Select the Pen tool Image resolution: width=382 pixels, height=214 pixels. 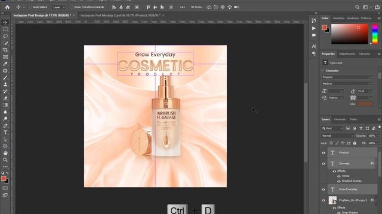point(5,125)
